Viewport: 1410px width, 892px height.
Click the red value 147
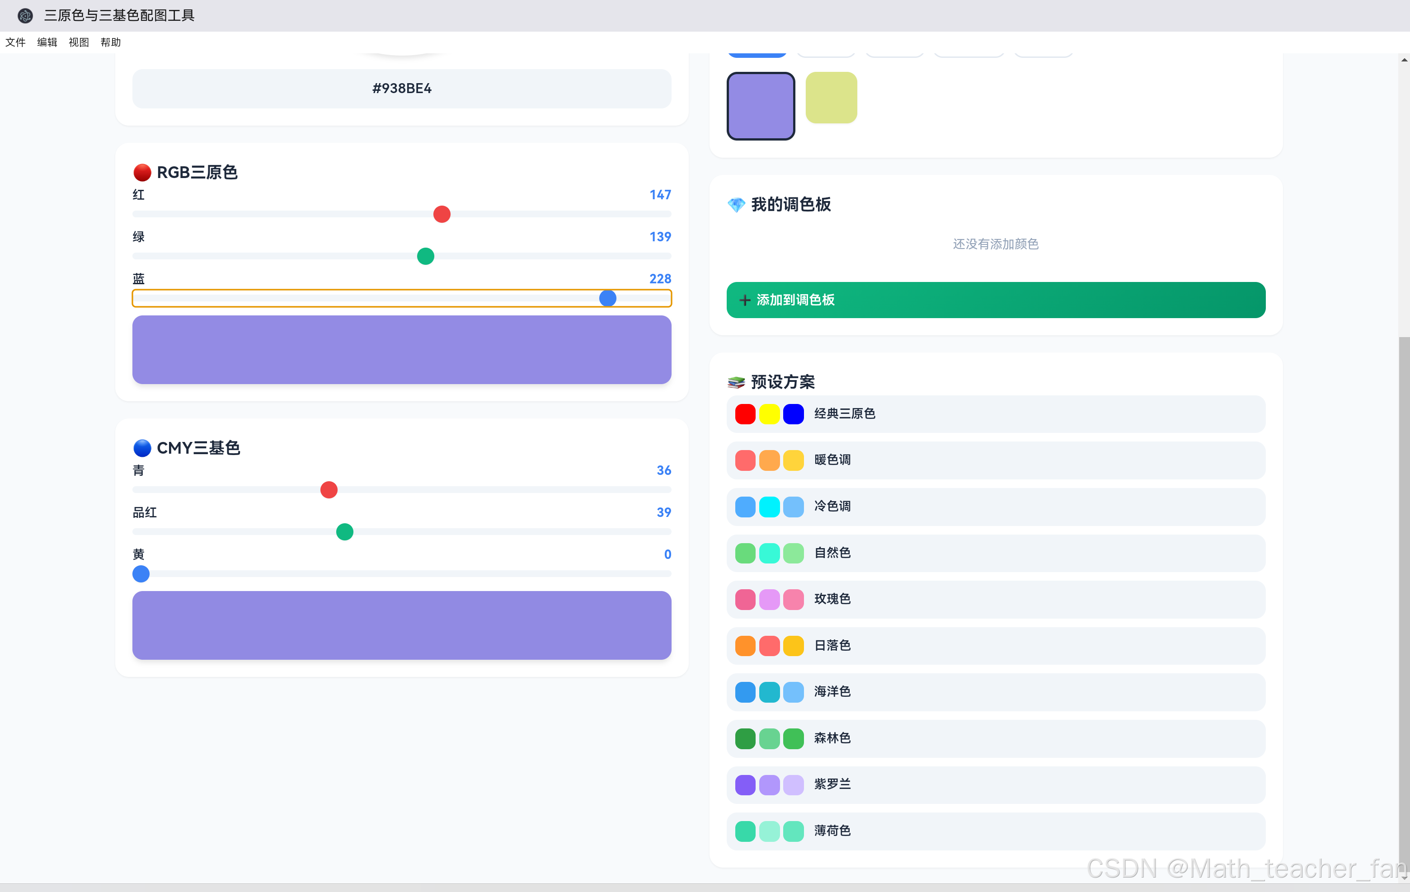(x=660, y=195)
